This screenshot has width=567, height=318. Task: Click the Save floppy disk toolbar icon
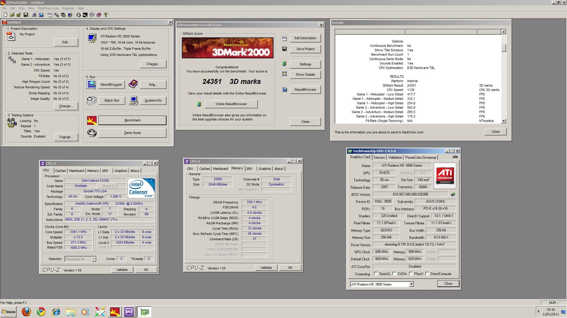click(26, 15)
